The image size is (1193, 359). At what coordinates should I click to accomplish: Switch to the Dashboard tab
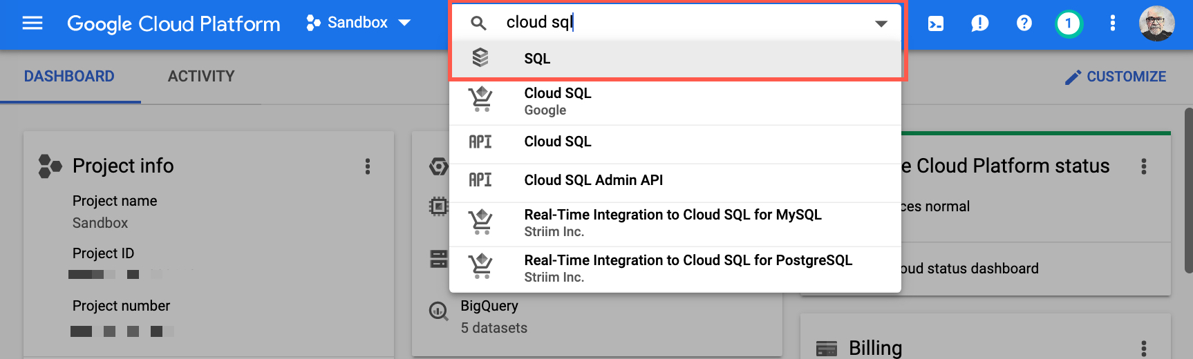[69, 76]
